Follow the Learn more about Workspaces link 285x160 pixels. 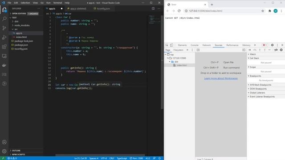(x=221, y=78)
